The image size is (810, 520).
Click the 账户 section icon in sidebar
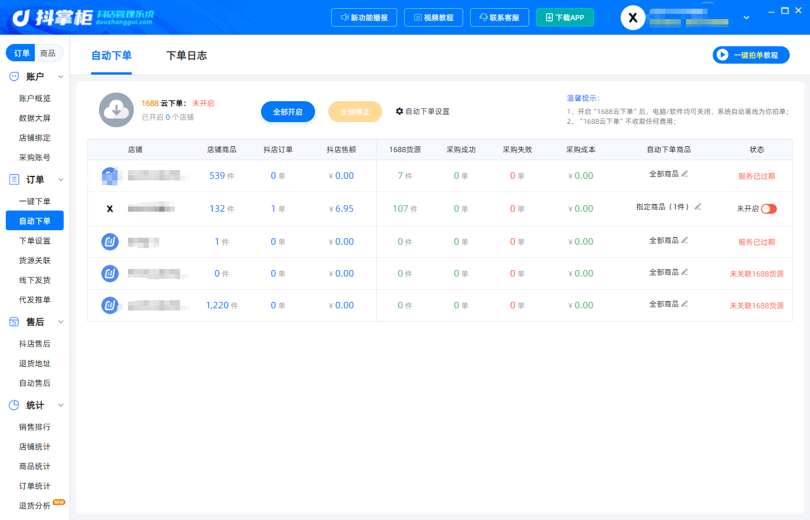point(14,76)
